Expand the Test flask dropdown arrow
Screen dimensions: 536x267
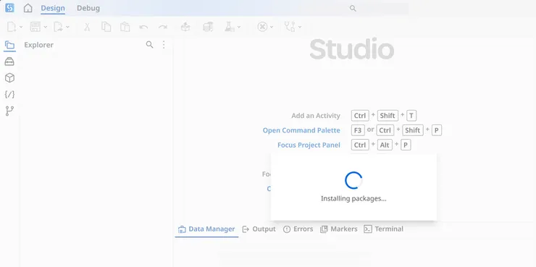239,27
